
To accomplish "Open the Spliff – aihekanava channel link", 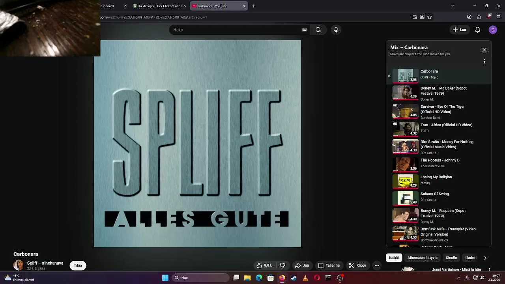I will point(45,263).
